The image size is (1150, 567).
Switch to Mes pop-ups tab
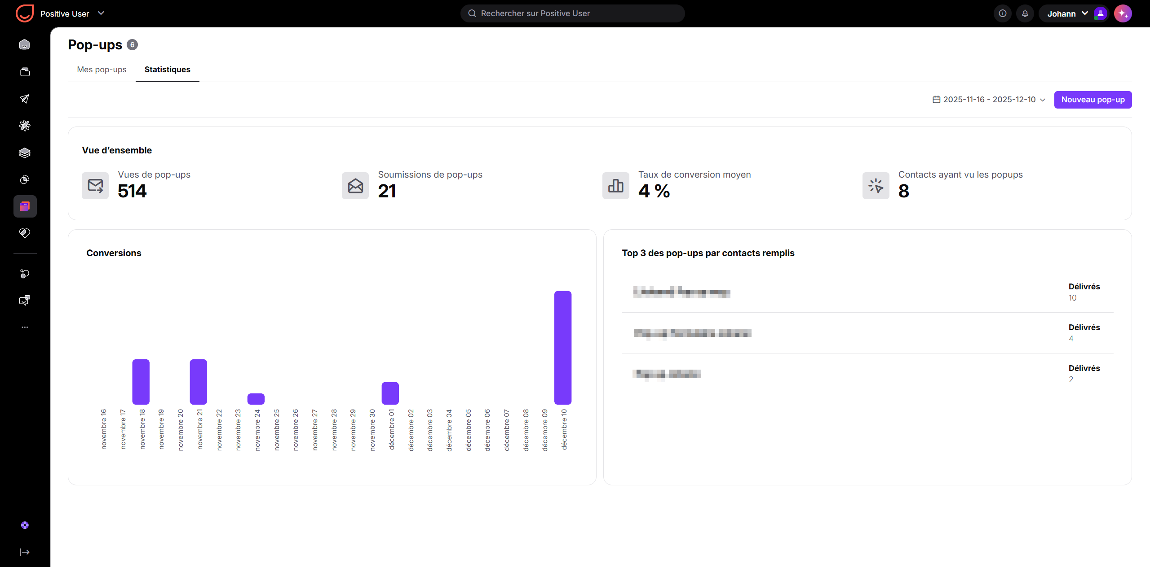(x=102, y=70)
